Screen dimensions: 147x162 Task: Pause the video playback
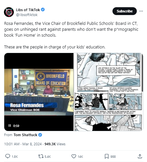pos(10,126)
